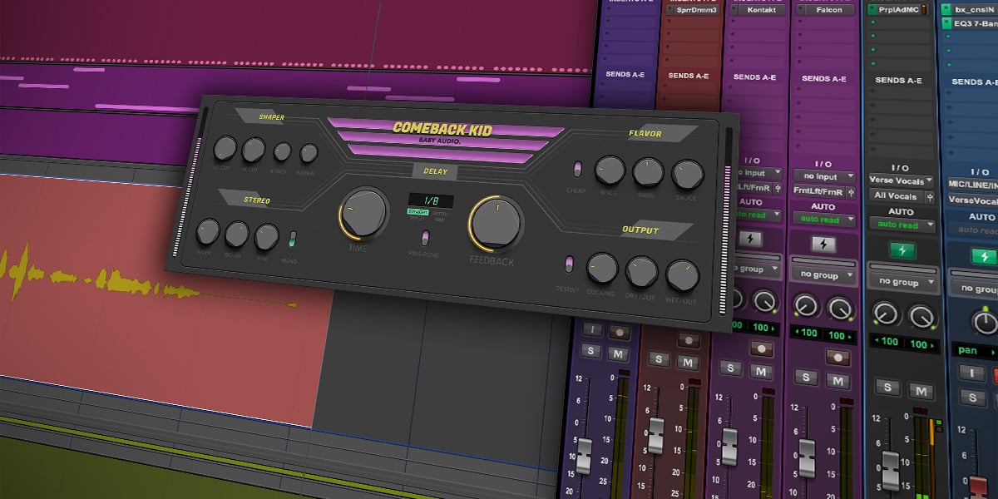
Task: Click the PAN knob in Stereo section
Action: (x=266, y=237)
